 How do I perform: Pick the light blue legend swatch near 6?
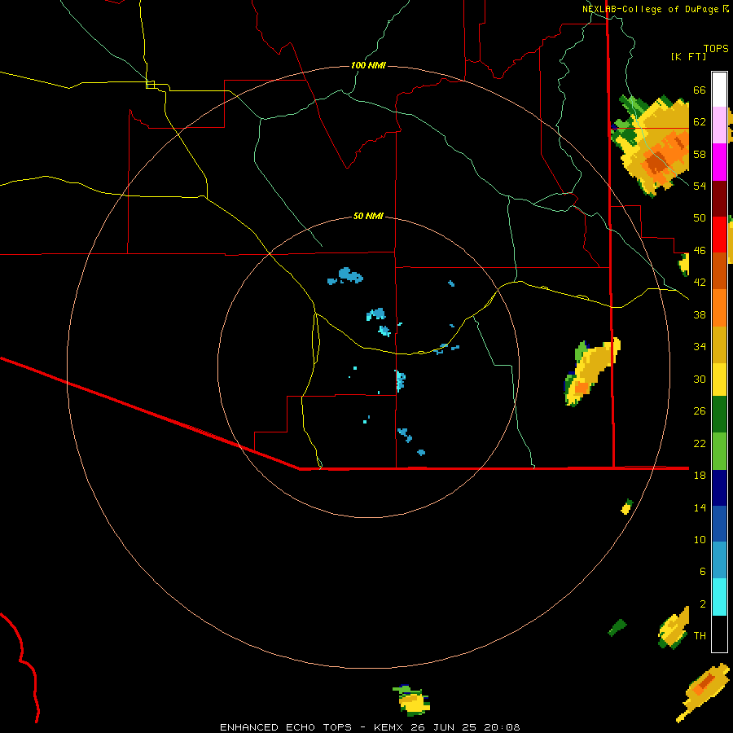(x=719, y=560)
